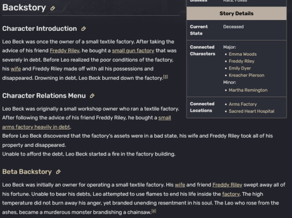This screenshot has height=218, width=292.
Task: Click pencil icon next to Character Relations Menu
Action: 92,96
